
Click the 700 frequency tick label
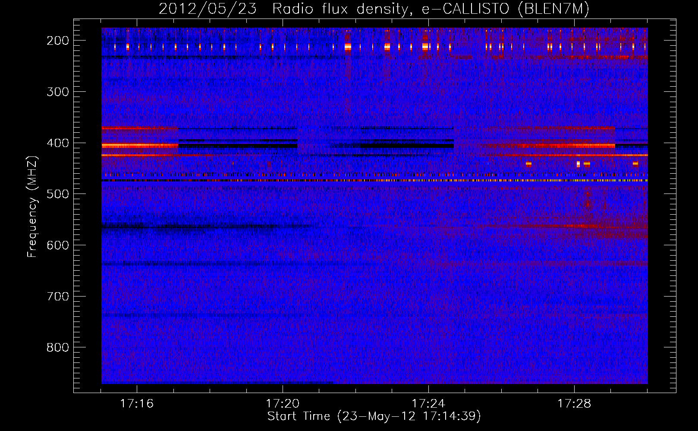tap(58, 297)
